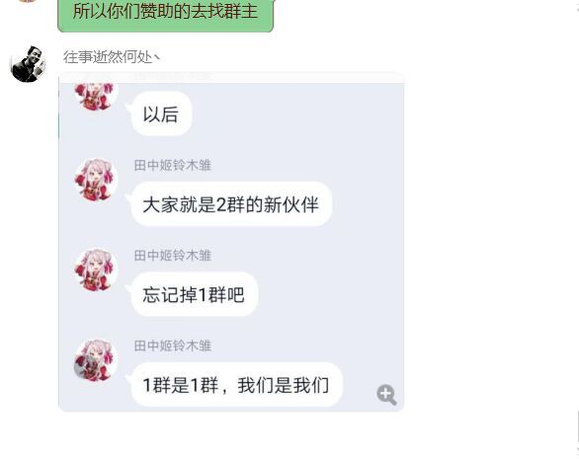Viewport: 579px width, 461px height.
Task: Click the blurred header strip of embedded screenshot
Action: [231, 77]
